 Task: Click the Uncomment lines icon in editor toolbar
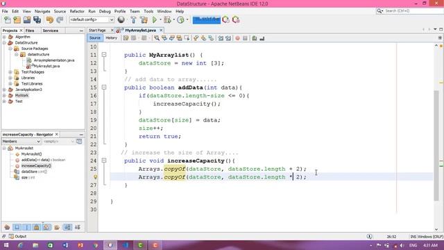tap(262, 38)
